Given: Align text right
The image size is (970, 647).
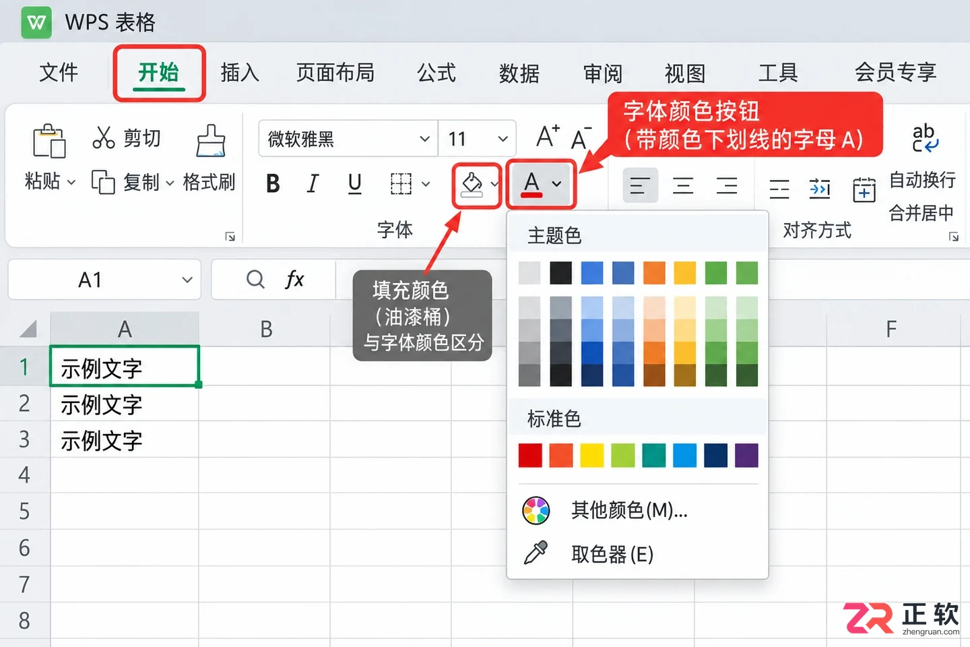Looking at the screenshot, I should [726, 185].
